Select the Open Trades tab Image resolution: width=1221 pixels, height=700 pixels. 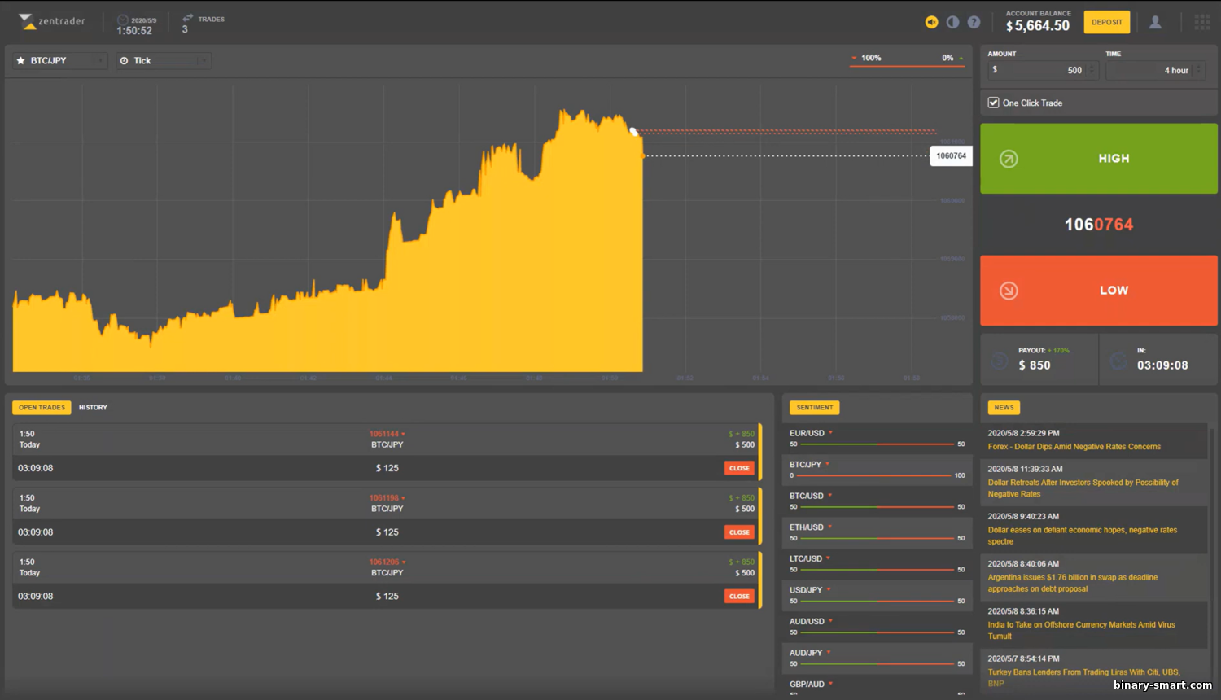42,408
